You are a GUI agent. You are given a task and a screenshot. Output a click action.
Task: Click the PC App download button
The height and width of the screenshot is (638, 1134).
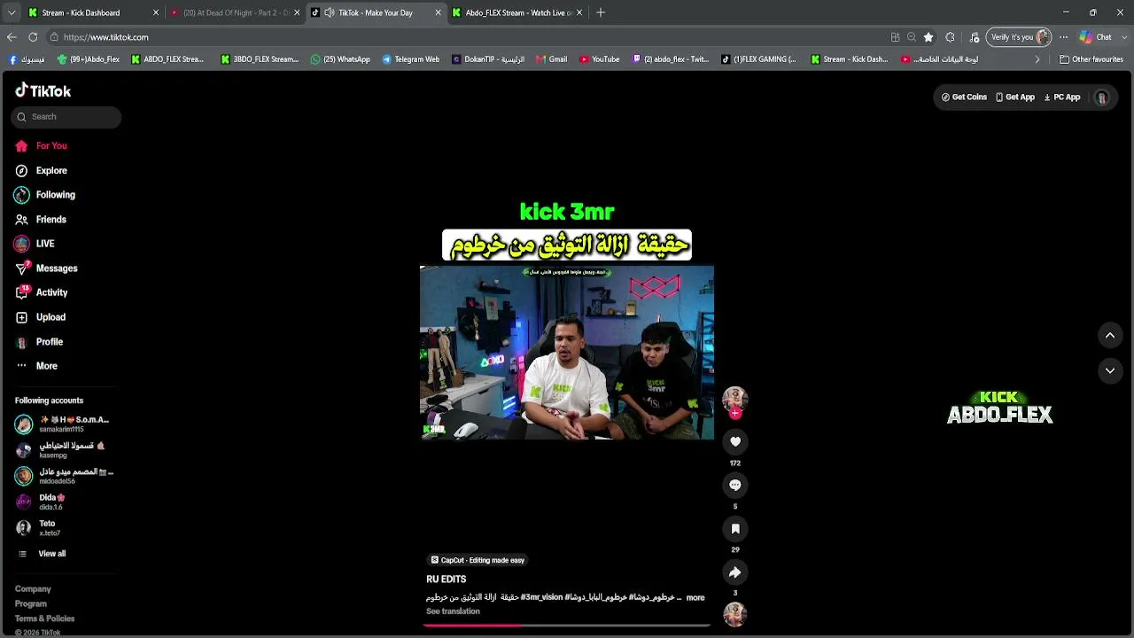tap(1062, 97)
